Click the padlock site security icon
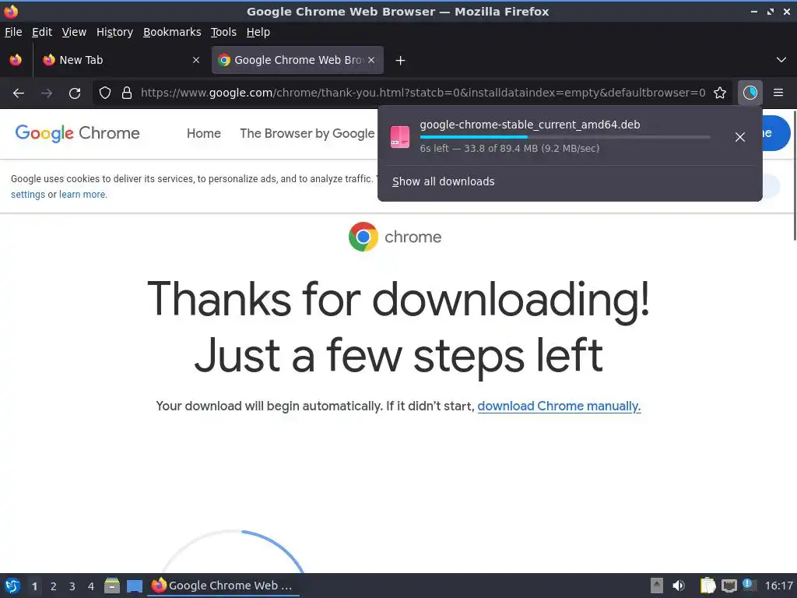The width and height of the screenshot is (797, 598). [127, 93]
